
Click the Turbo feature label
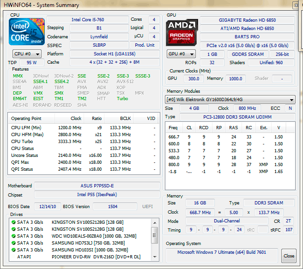122,99
